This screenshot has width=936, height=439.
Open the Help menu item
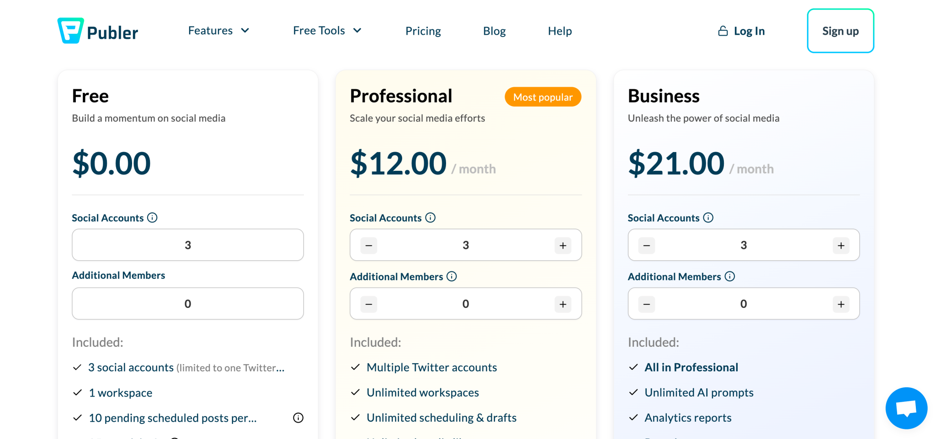[559, 31]
